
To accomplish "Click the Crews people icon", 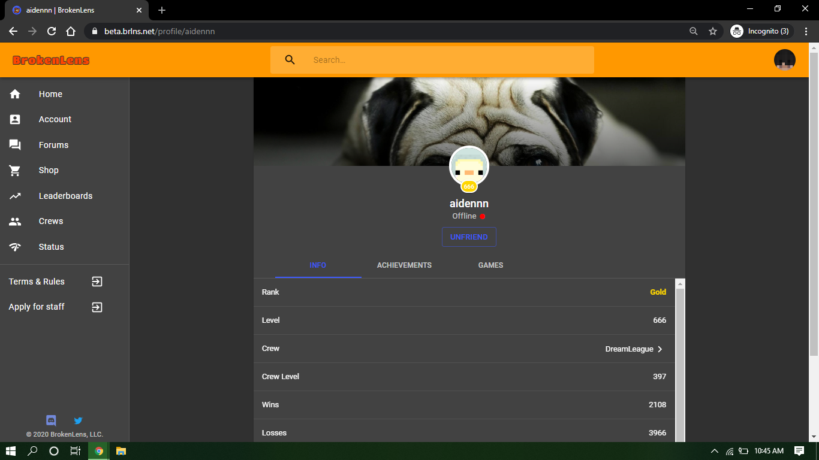I will (x=15, y=221).
